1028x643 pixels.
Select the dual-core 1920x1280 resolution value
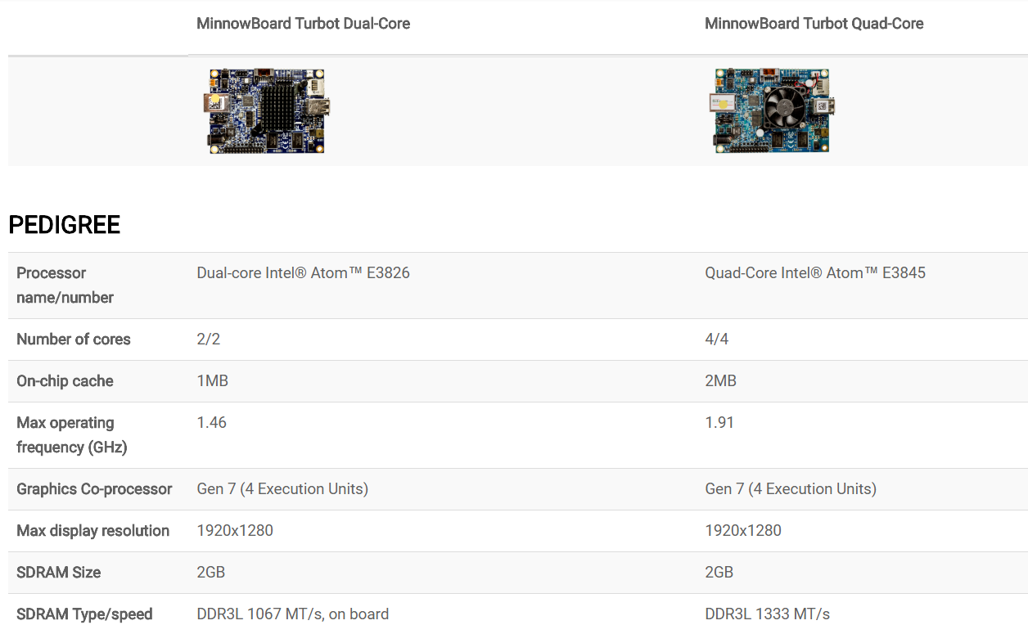pyautogui.click(x=235, y=531)
